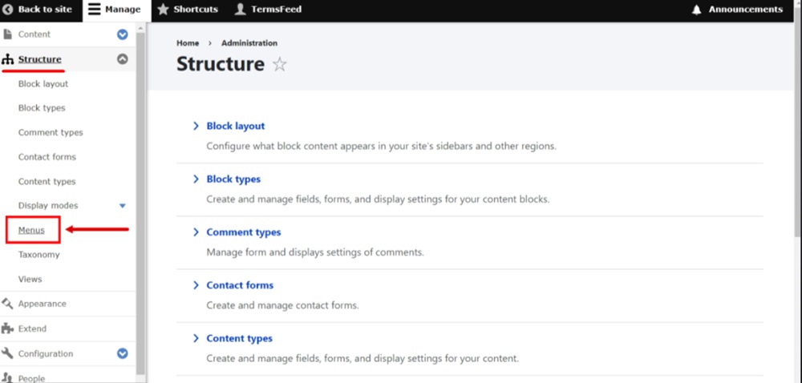Click the Shortcuts star icon
Viewport: 802px width, 383px height.
point(163,9)
